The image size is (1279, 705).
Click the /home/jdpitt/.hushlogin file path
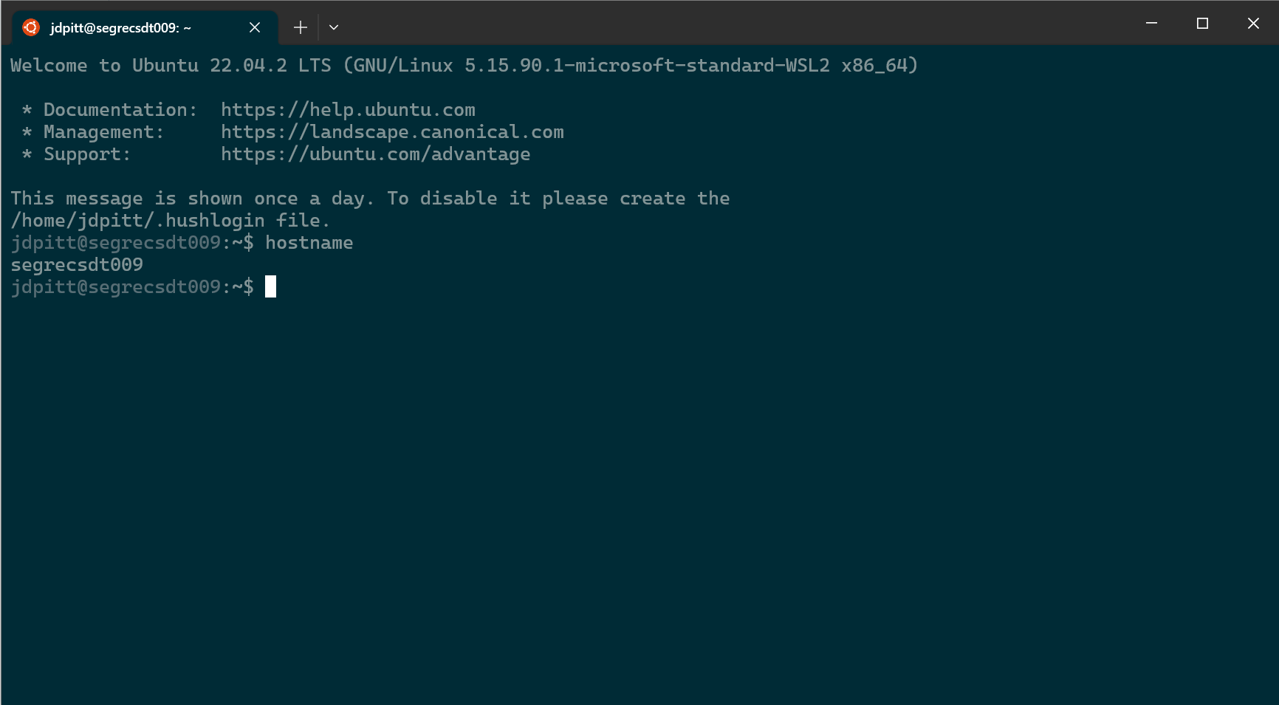(137, 221)
